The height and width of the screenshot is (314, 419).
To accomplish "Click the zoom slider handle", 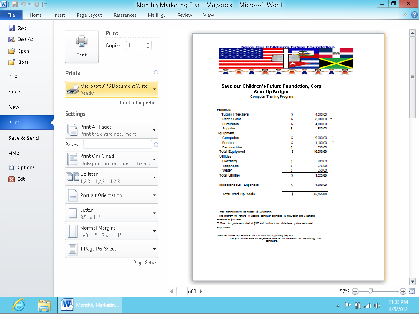I will [371, 291].
